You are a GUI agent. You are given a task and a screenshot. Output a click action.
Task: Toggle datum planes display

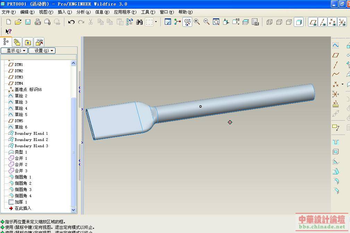pos(313,22)
